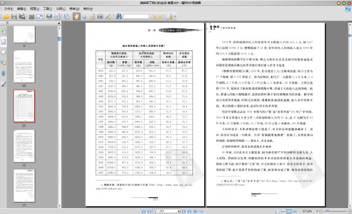Switch to facing pages layout

click(x=289, y=211)
